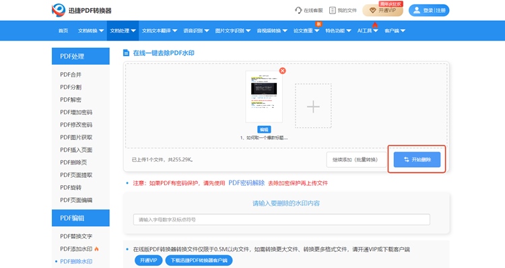
Task: Select PDF删除页 in the sidebar
Action: (x=73, y=162)
